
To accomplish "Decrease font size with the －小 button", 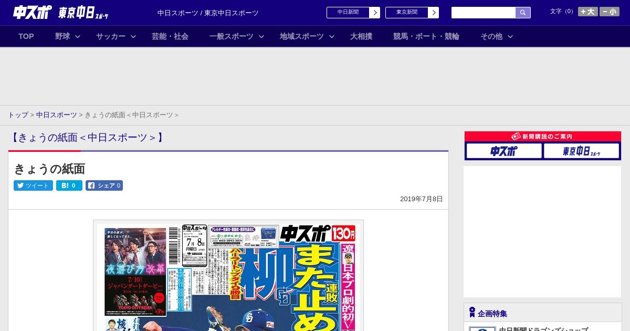I will click(x=610, y=12).
